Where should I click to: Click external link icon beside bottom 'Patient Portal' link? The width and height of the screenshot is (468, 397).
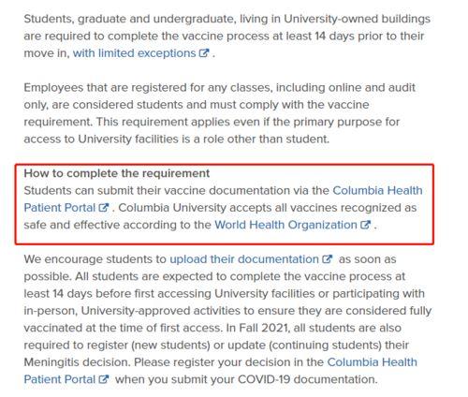tap(104, 379)
